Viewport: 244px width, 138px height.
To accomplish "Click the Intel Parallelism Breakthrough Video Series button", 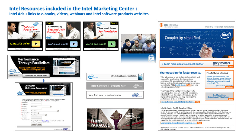I will (219, 96).
